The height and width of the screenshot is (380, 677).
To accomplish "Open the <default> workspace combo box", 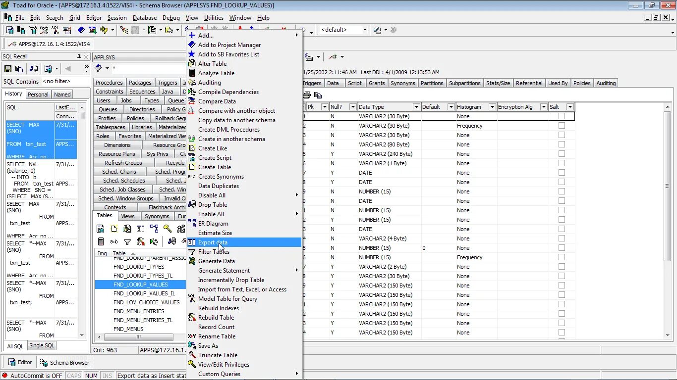I will pyautogui.click(x=344, y=30).
